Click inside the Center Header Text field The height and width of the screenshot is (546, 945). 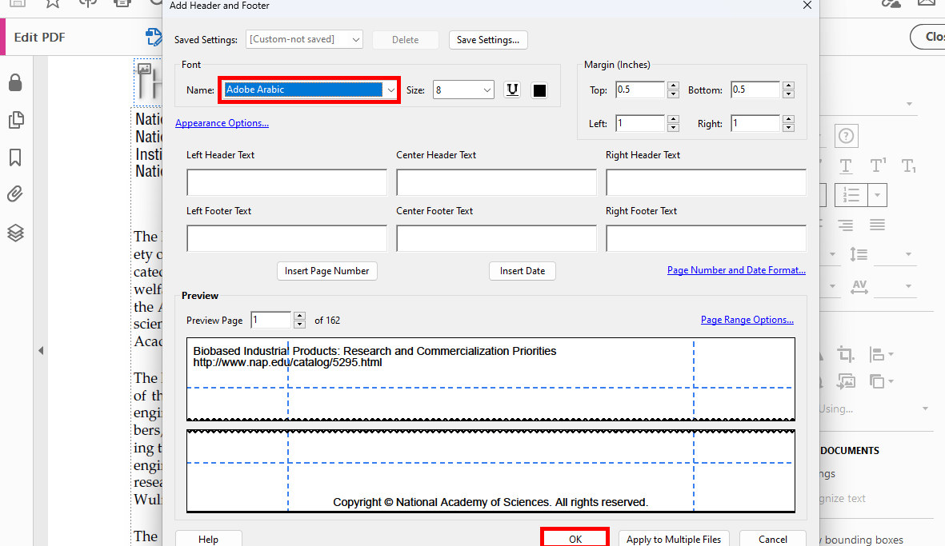(x=495, y=182)
